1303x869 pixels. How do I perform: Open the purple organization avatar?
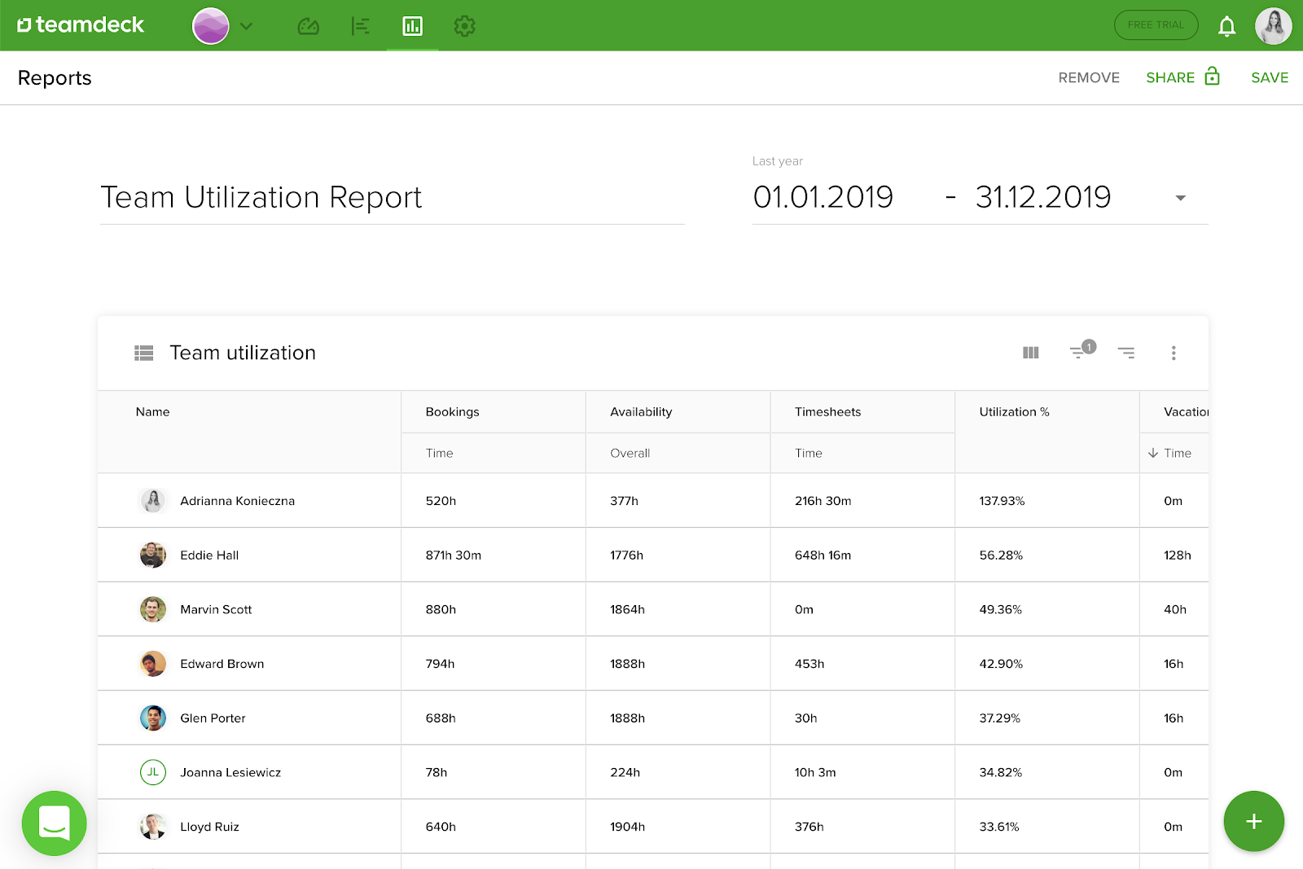(x=211, y=26)
